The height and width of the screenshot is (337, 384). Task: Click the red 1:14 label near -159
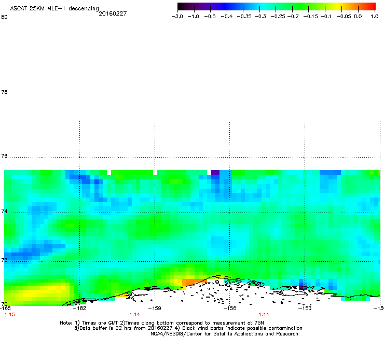point(135,315)
